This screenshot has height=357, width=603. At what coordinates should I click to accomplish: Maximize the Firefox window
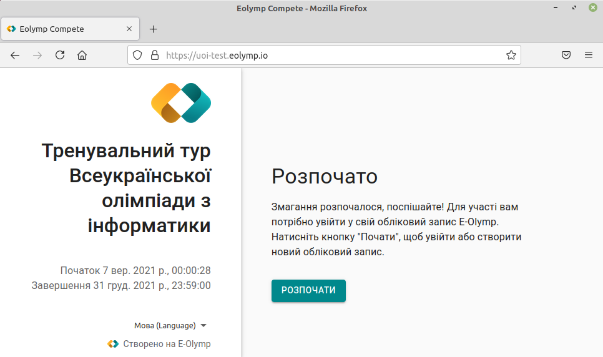[574, 7]
